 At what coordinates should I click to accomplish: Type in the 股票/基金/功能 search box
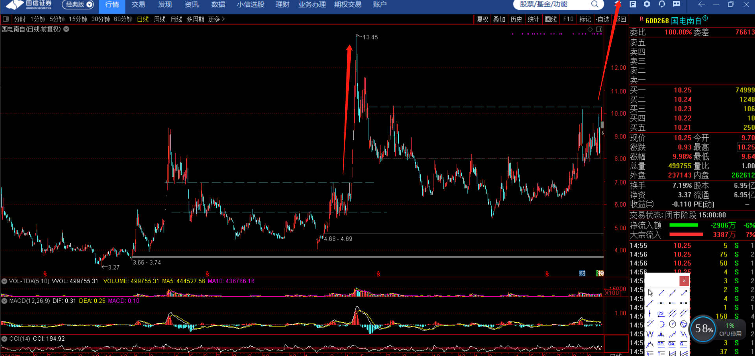551,4
